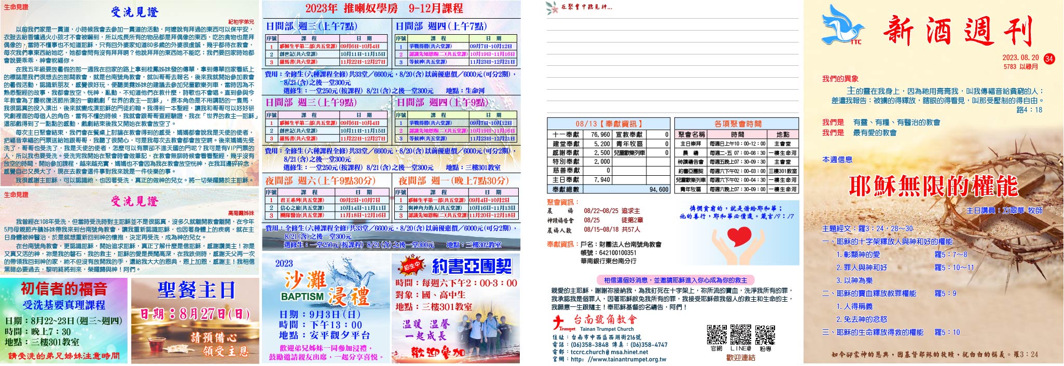This screenshot has height=366, width=1064.
Task: Click the proverb citation 箴言19：17
Action: tap(777, 216)
